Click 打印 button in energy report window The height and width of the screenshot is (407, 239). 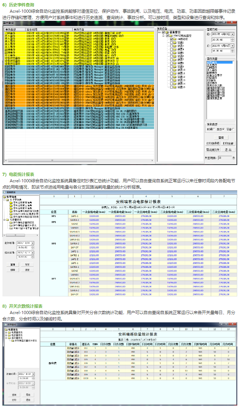click(13, 270)
